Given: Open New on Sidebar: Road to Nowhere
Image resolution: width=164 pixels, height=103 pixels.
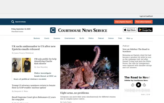Looking at the screenshot, I should click(x=136, y=50).
